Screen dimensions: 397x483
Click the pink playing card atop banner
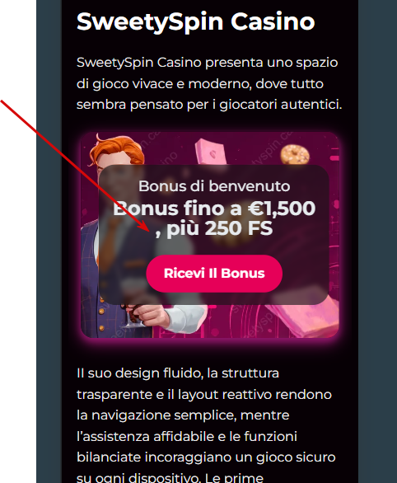click(x=211, y=151)
